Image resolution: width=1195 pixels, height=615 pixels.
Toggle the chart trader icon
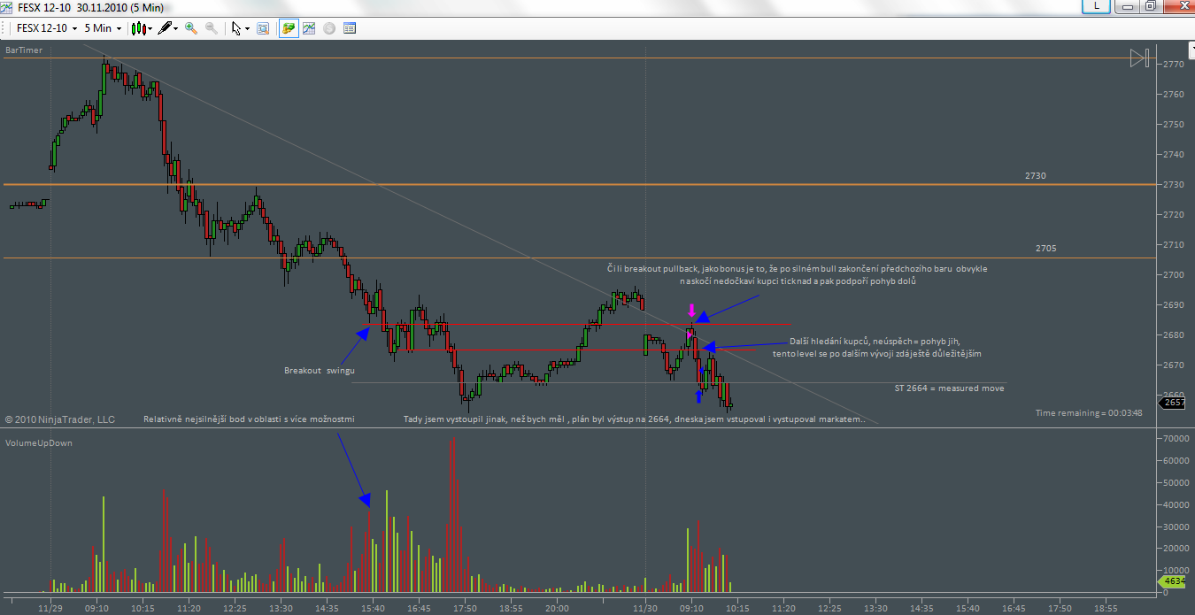click(289, 28)
